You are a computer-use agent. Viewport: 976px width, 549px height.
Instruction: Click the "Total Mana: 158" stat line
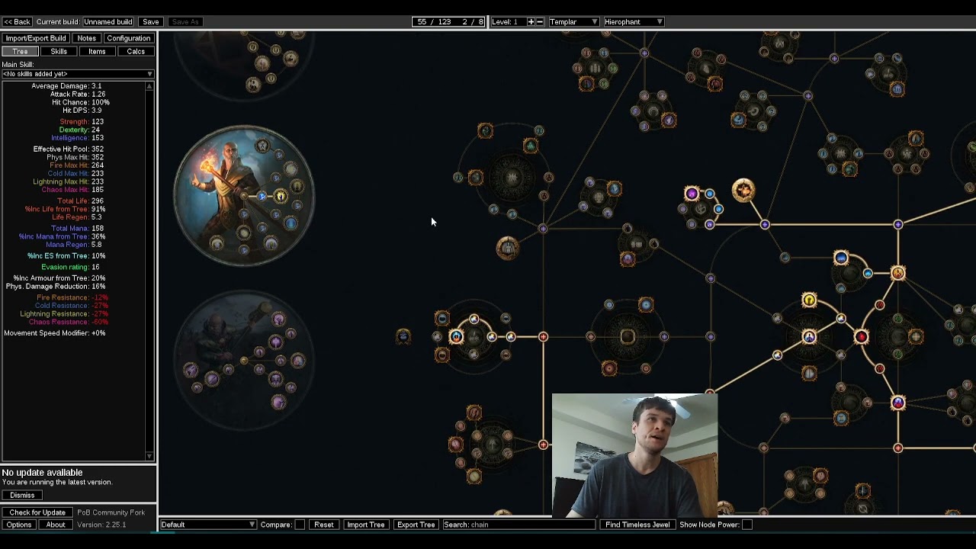pyautogui.click(x=77, y=229)
